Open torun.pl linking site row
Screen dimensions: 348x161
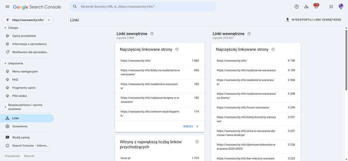tap(160, 158)
